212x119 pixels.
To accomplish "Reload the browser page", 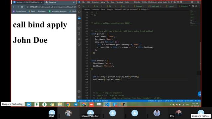I will (22, 7).
